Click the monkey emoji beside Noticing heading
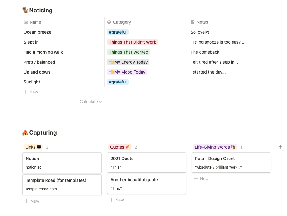 25,10
